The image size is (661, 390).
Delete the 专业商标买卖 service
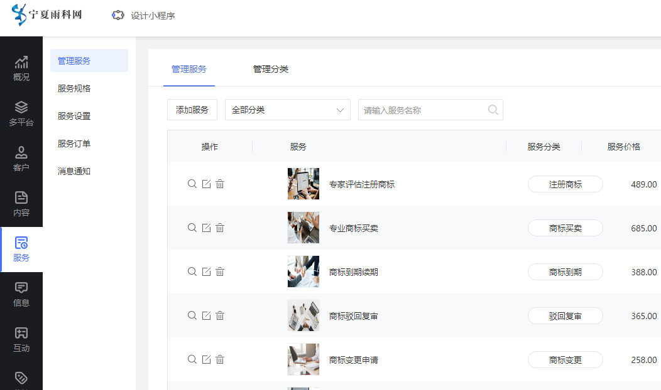[220, 228]
